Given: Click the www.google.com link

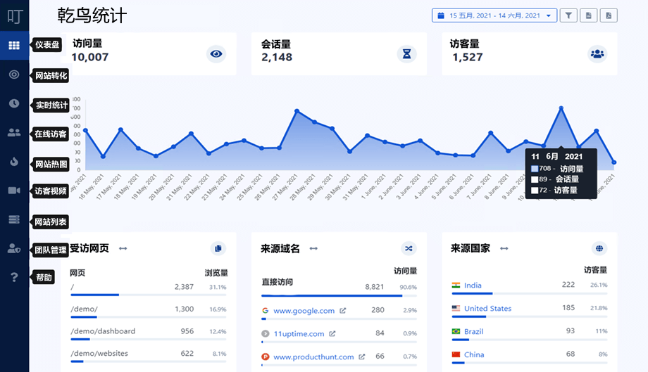Looking at the screenshot, I should pos(304,310).
